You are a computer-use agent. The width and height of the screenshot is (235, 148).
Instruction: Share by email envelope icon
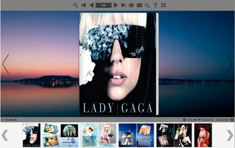tap(140, 5)
